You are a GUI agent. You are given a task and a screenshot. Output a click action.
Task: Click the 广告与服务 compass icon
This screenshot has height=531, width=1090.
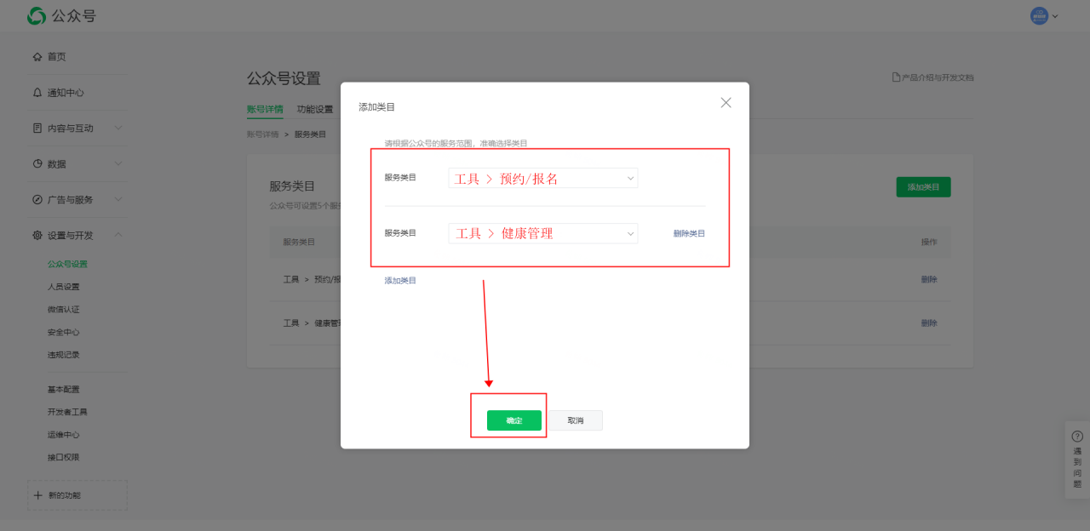coord(37,200)
